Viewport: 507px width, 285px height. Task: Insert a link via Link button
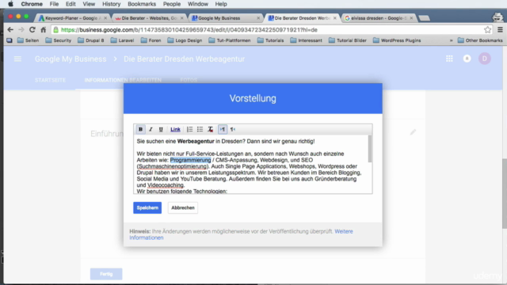(x=175, y=129)
